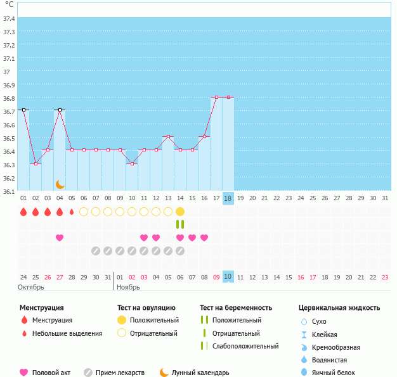Click the positive ovulation test on day 14
This screenshot has width=397, height=377.
[x=180, y=212]
